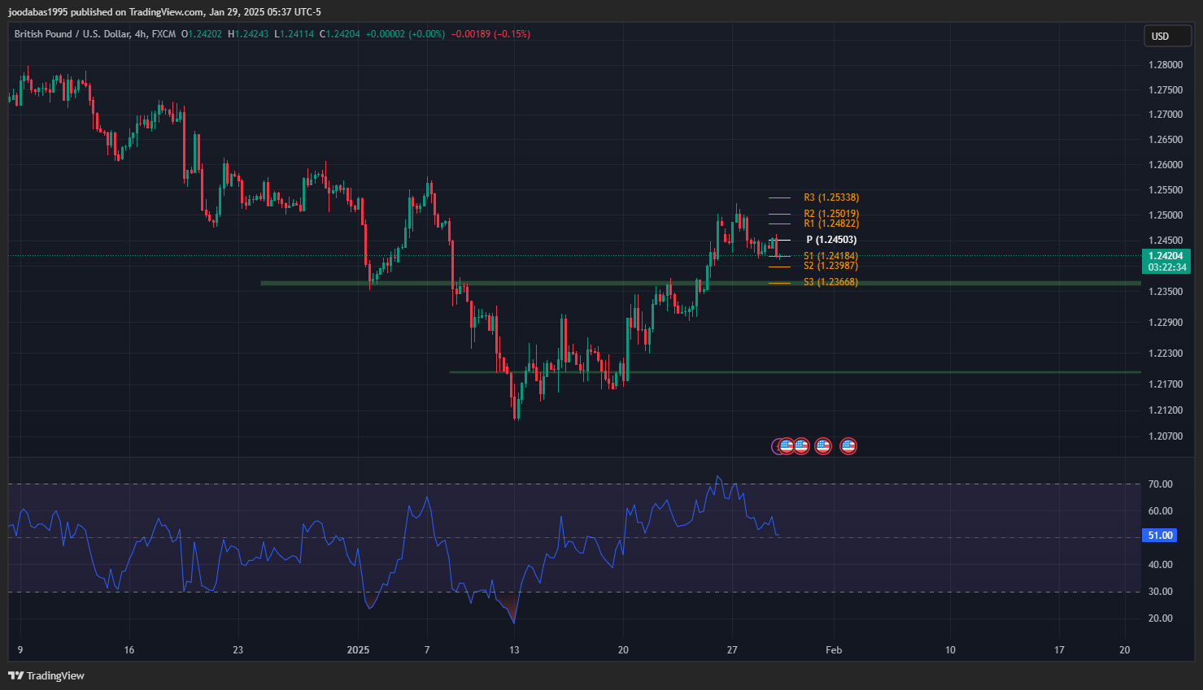Click the third US flag event marker
This screenshot has height=690, width=1203.
[823, 445]
